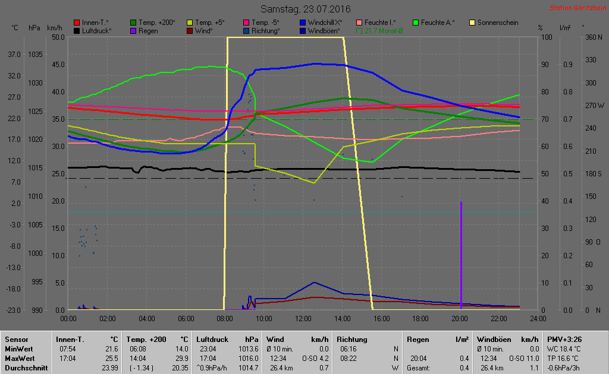Toggle the dark red Wind series marker
This screenshot has height=374, width=609.
coord(190,30)
